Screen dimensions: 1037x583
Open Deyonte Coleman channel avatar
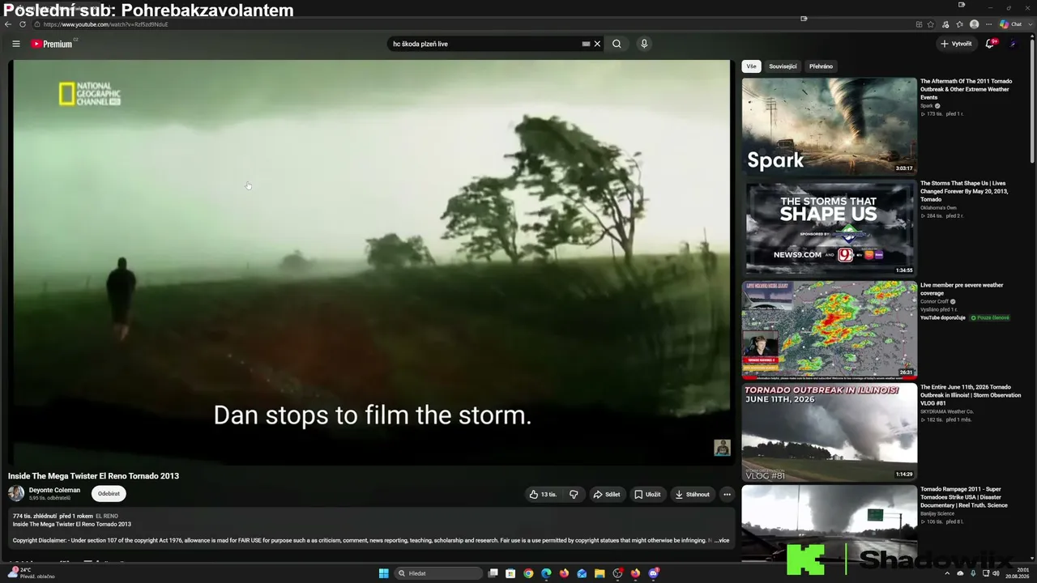pyautogui.click(x=16, y=493)
